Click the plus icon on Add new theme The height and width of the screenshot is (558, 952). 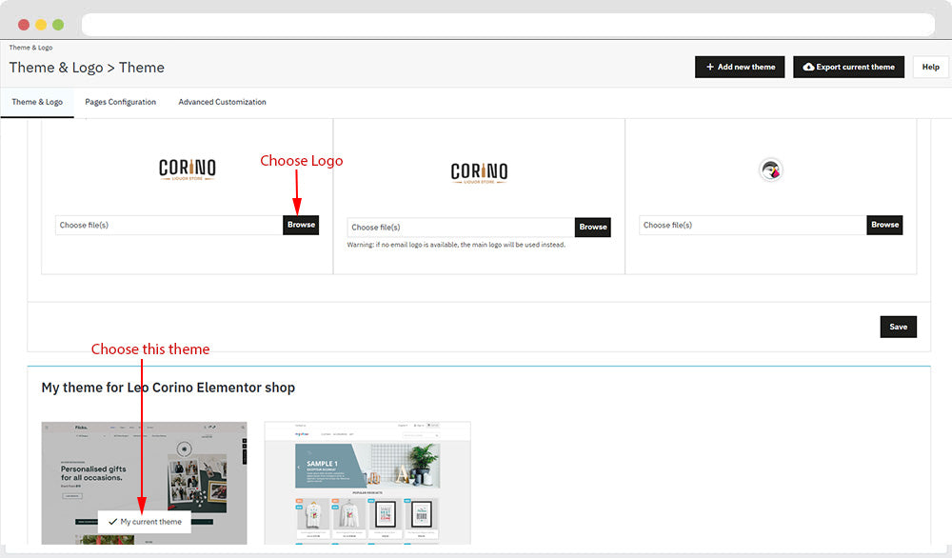click(x=710, y=67)
